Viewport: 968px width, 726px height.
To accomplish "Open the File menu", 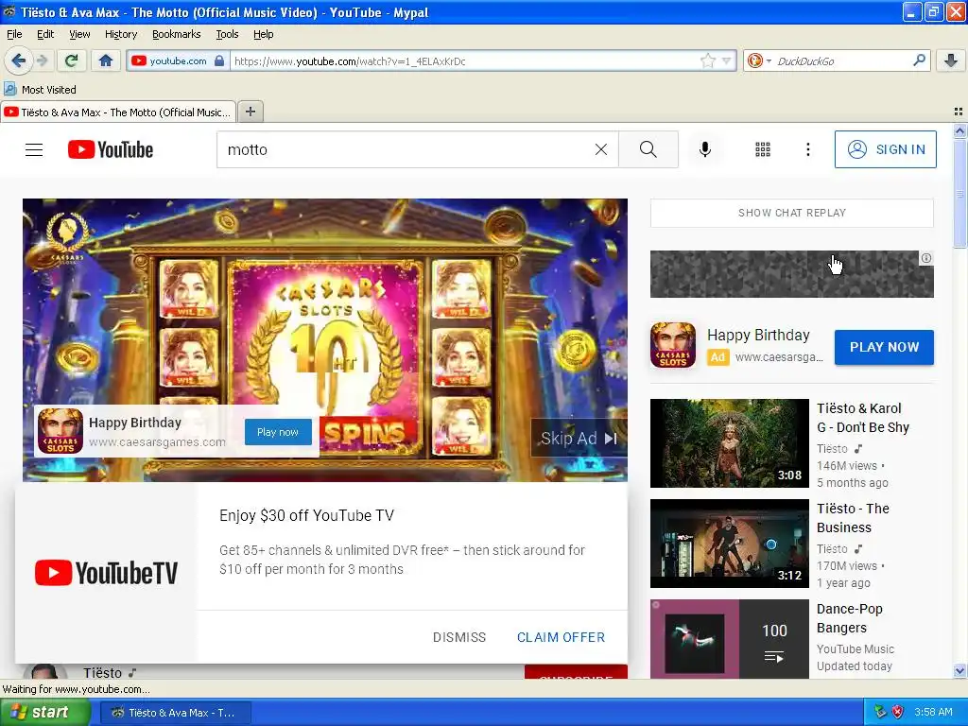I will [14, 34].
